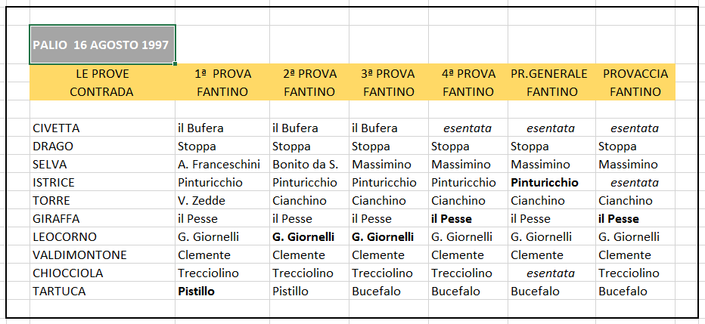The width and height of the screenshot is (705, 324).
Task: Click the esentata cell in ISTRICE row
Action: pos(635,183)
